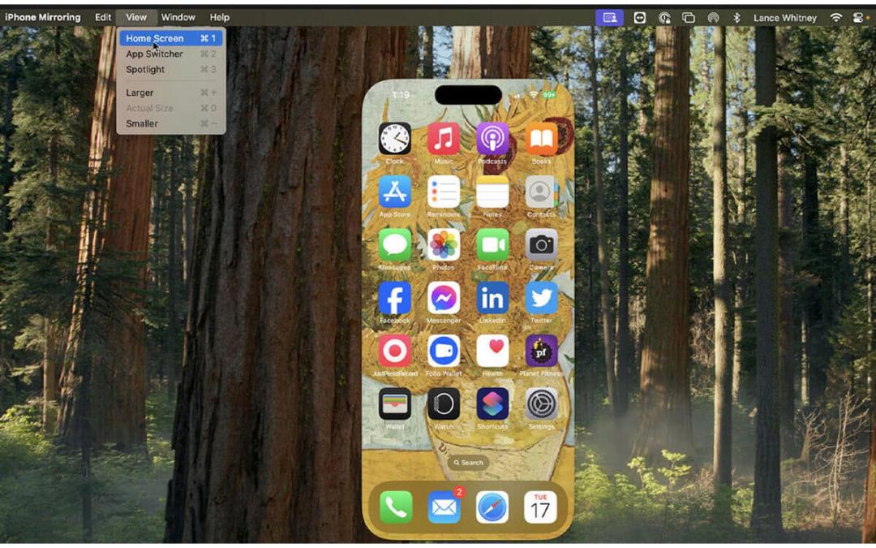876x548 pixels.
Task: Open the Clock app on iPhone
Action: point(394,138)
